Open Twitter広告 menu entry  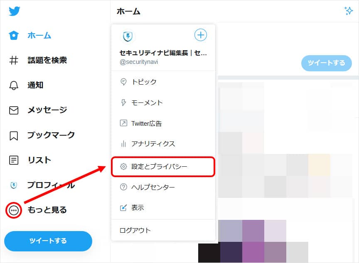point(163,123)
